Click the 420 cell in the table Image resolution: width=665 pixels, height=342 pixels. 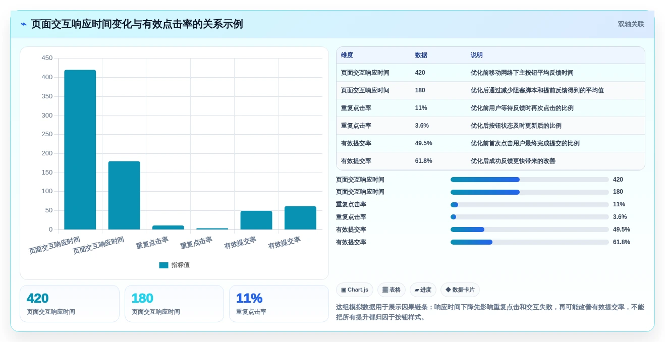pyautogui.click(x=438, y=73)
